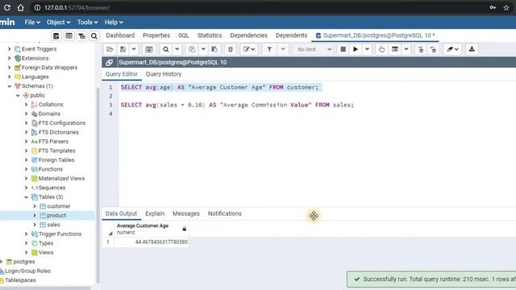Click line 3 SELECT avg(sales) query text
This screenshot has width=516, height=290.
click(x=237, y=105)
